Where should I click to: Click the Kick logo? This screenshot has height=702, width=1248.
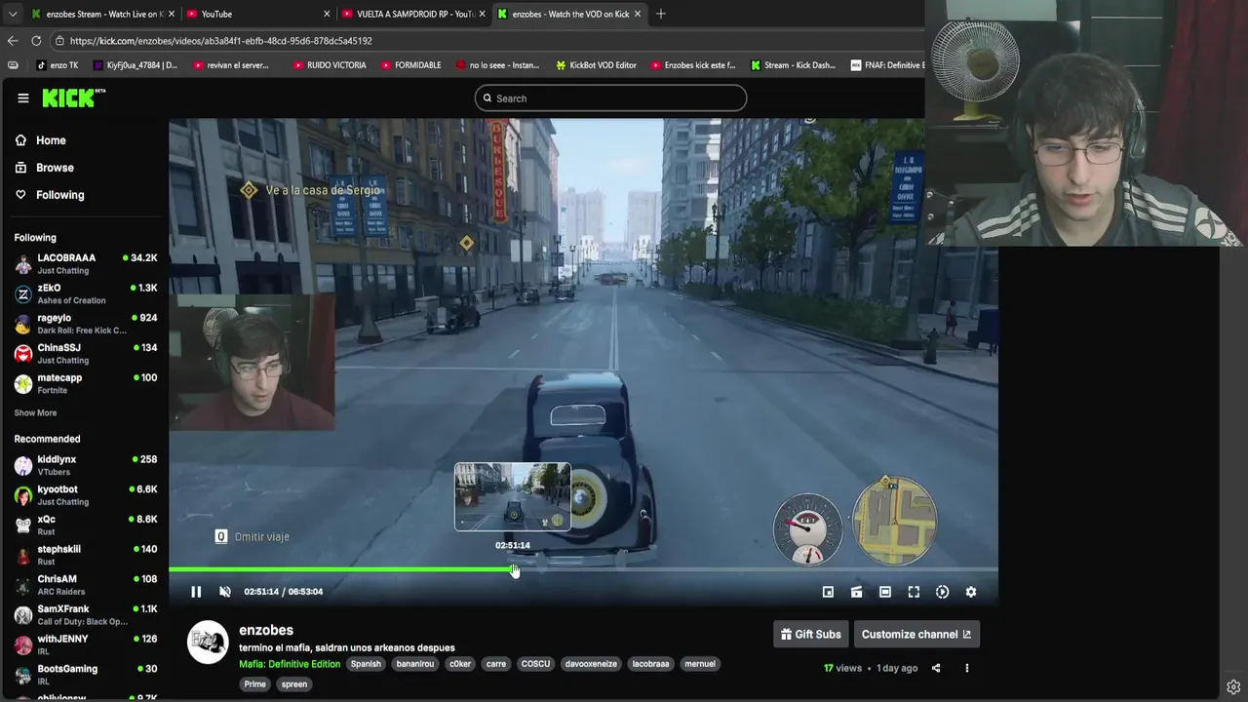[73, 97]
